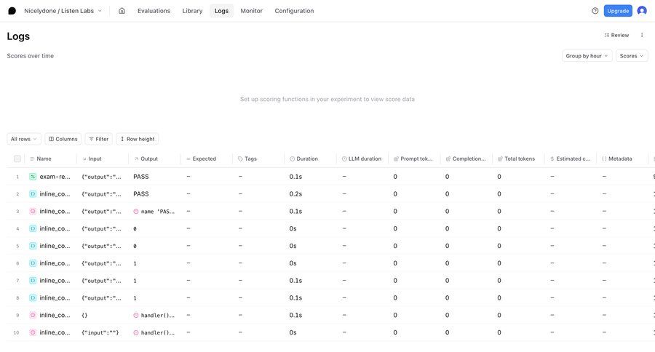655x352 pixels.
Task: Click the output value 0 in row 5
Action: (x=135, y=246)
